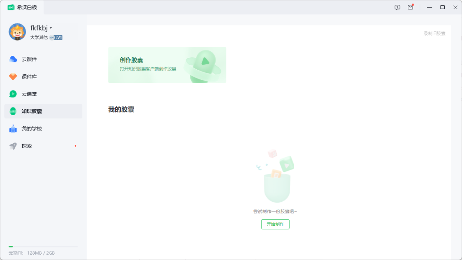
Task: Open the help feedback icon in title bar
Action: tap(397, 7)
